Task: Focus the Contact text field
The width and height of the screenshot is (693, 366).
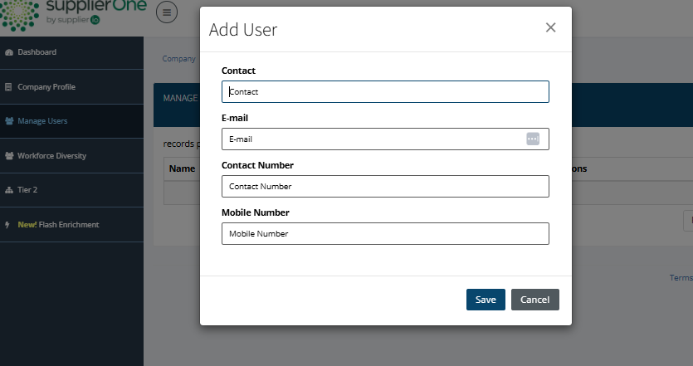Action: (x=385, y=92)
